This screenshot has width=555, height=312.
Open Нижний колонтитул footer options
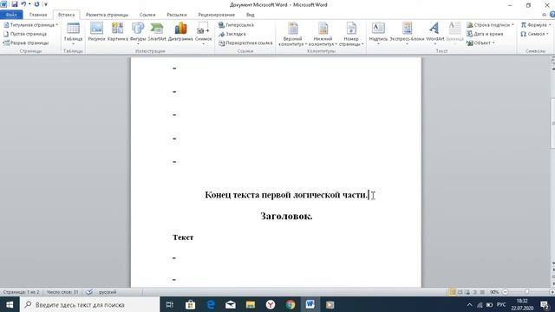point(323,35)
